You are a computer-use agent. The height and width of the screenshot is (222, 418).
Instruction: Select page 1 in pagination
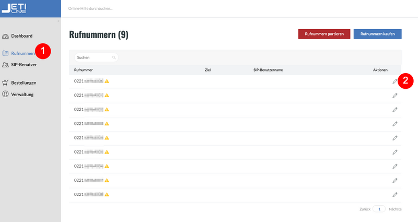[379, 209]
